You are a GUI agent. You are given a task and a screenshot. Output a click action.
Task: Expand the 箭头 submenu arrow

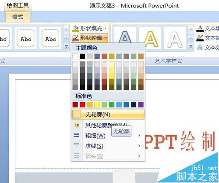(x=139, y=156)
